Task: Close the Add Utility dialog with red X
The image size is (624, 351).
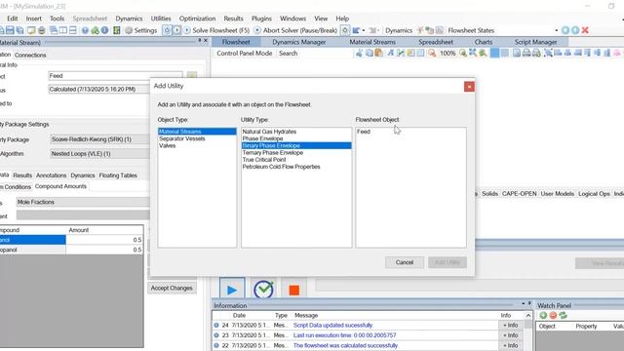Action: [x=469, y=87]
